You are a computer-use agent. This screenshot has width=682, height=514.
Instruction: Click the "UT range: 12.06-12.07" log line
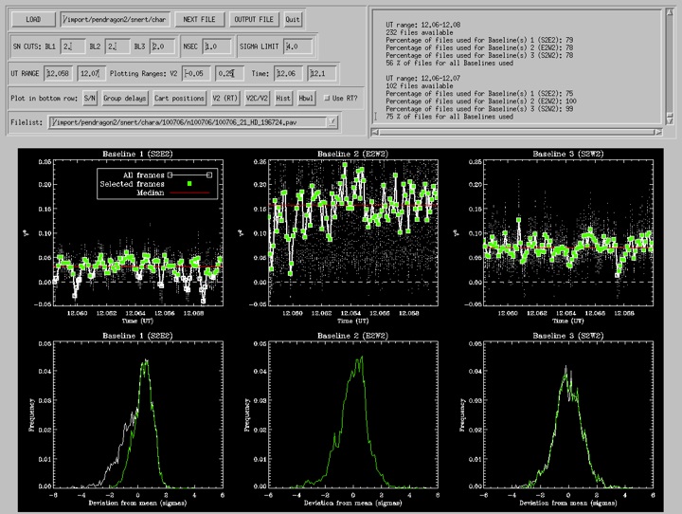pyautogui.click(x=422, y=79)
